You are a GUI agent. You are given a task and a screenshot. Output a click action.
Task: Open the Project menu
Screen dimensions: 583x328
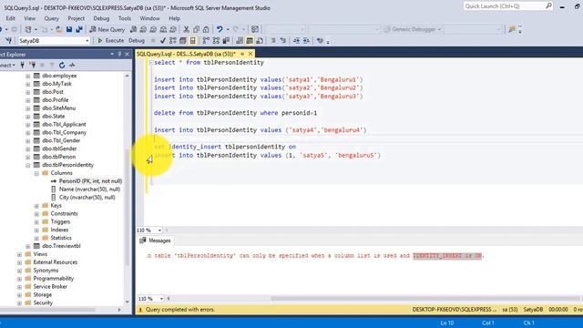click(x=76, y=18)
